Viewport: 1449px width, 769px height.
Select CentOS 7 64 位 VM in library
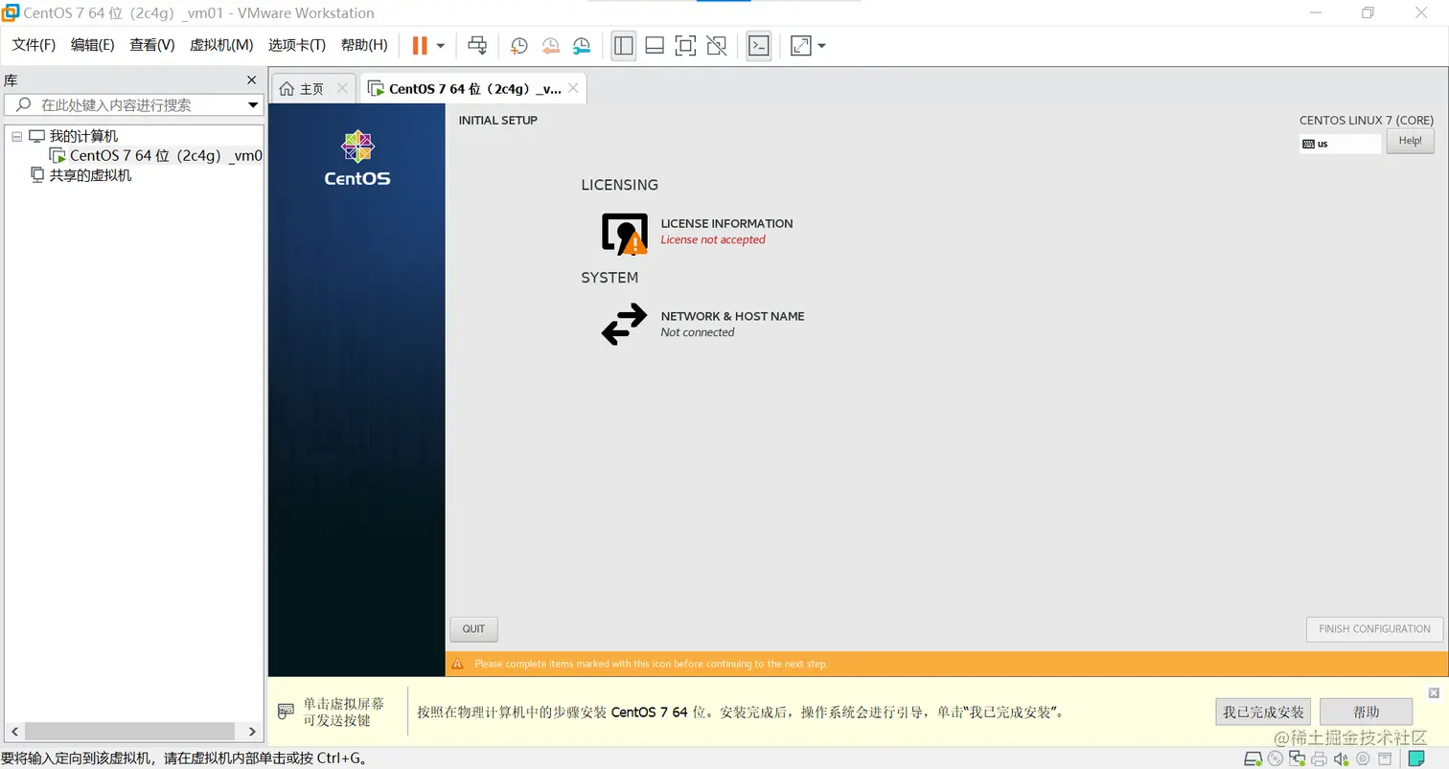pos(166,155)
